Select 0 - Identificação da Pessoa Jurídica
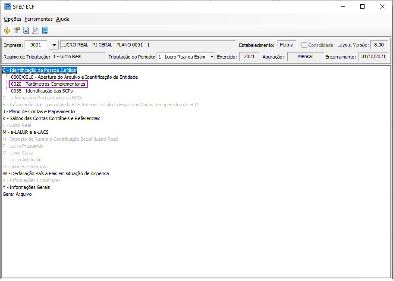This screenshot has width=393, height=281. click(x=39, y=70)
